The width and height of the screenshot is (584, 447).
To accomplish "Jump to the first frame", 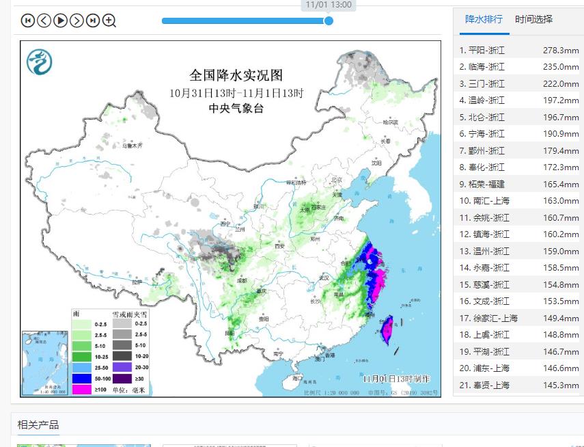I will 27,21.
